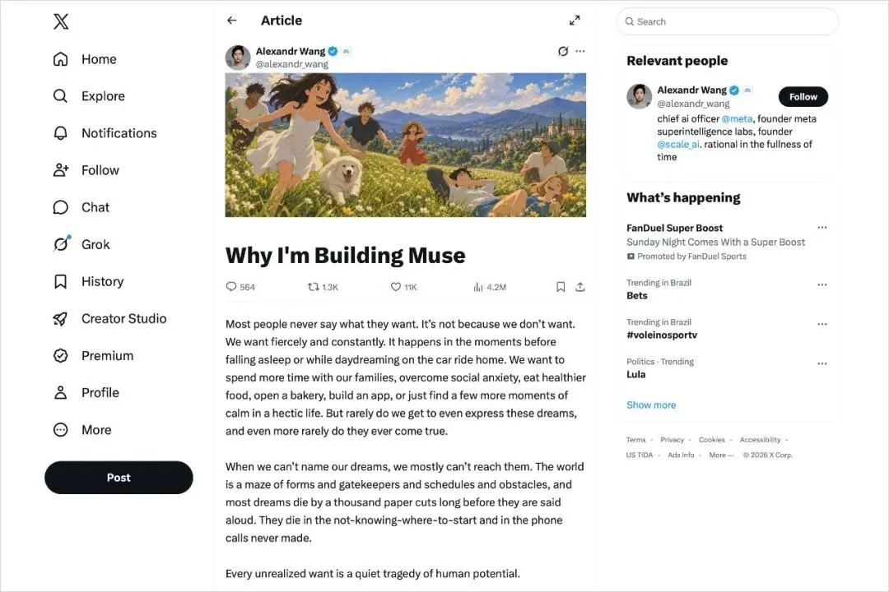Image resolution: width=889 pixels, height=592 pixels.
Task: Open more options for the article
Action: click(580, 51)
